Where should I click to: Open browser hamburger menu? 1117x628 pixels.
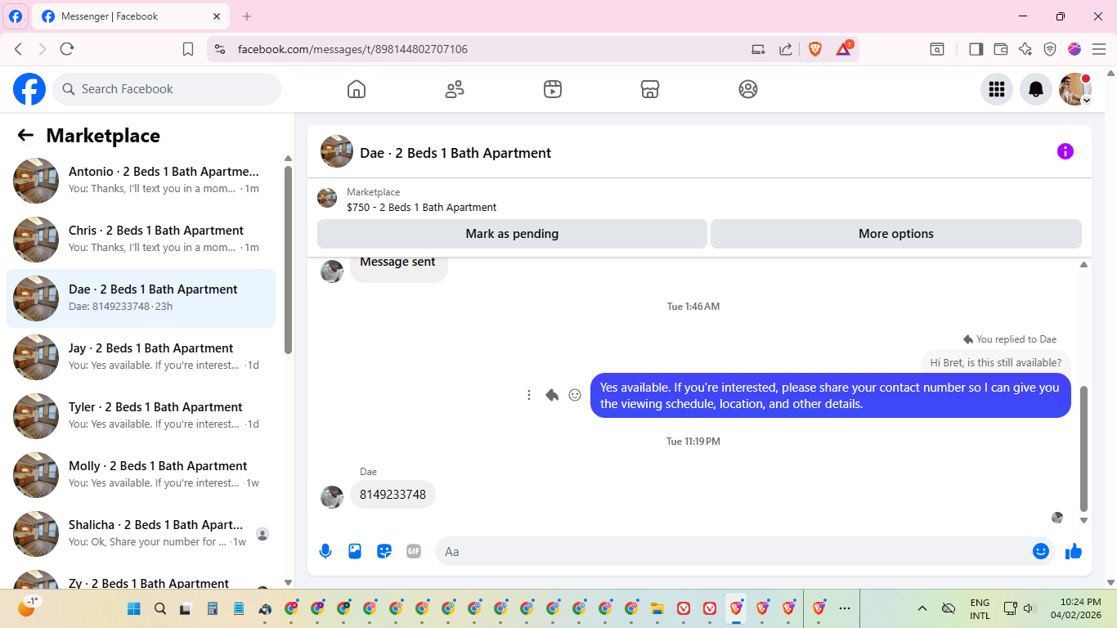[x=1099, y=49]
